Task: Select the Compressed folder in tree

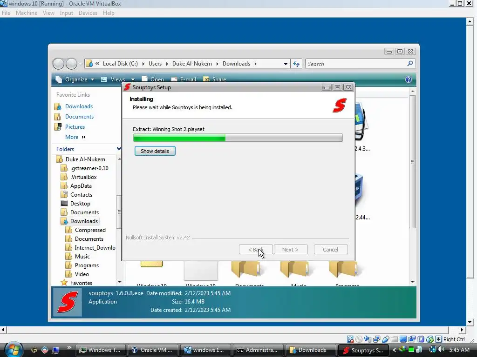Action: coord(90,230)
